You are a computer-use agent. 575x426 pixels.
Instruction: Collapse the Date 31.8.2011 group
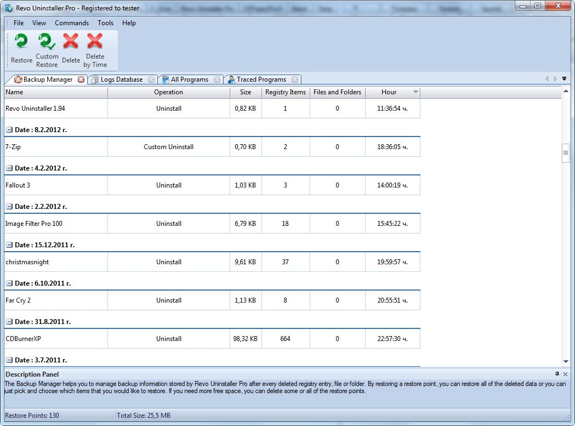pyautogui.click(x=9, y=322)
